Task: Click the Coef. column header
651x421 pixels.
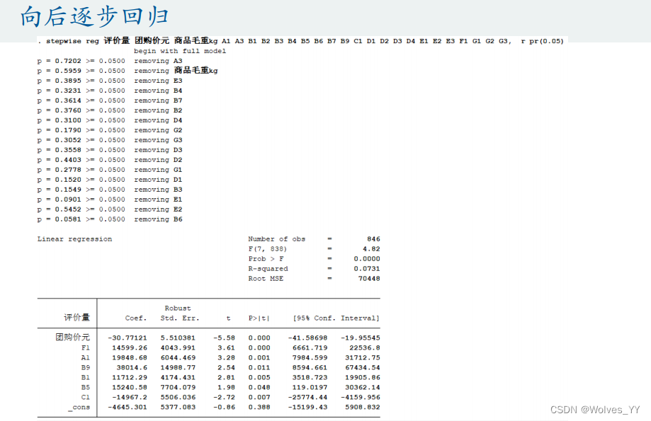Action: point(136,318)
